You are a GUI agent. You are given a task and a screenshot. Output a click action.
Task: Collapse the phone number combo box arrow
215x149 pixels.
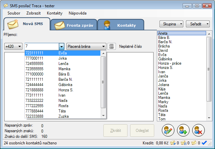[x=61, y=46]
